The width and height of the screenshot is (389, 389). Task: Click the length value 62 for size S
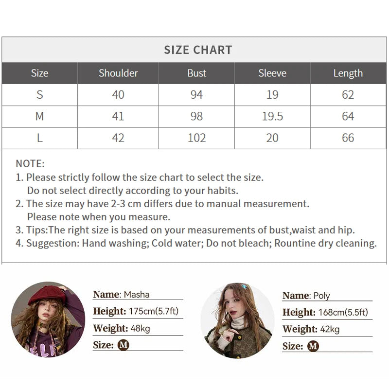pos(348,95)
